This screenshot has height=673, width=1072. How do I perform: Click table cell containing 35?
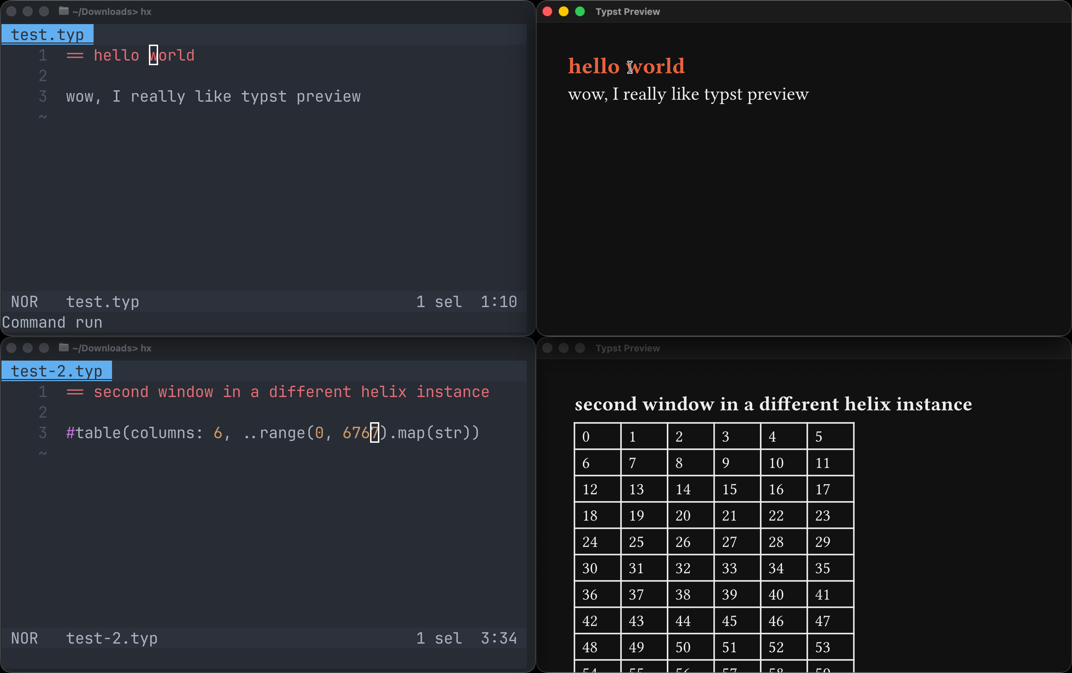830,567
